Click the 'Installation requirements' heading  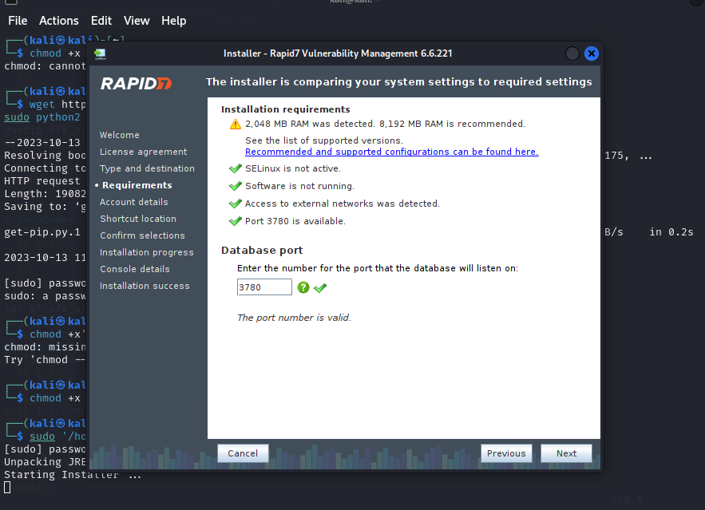coord(286,109)
